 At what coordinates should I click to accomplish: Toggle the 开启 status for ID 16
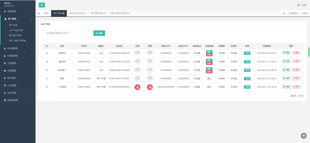pyautogui.click(x=247, y=87)
